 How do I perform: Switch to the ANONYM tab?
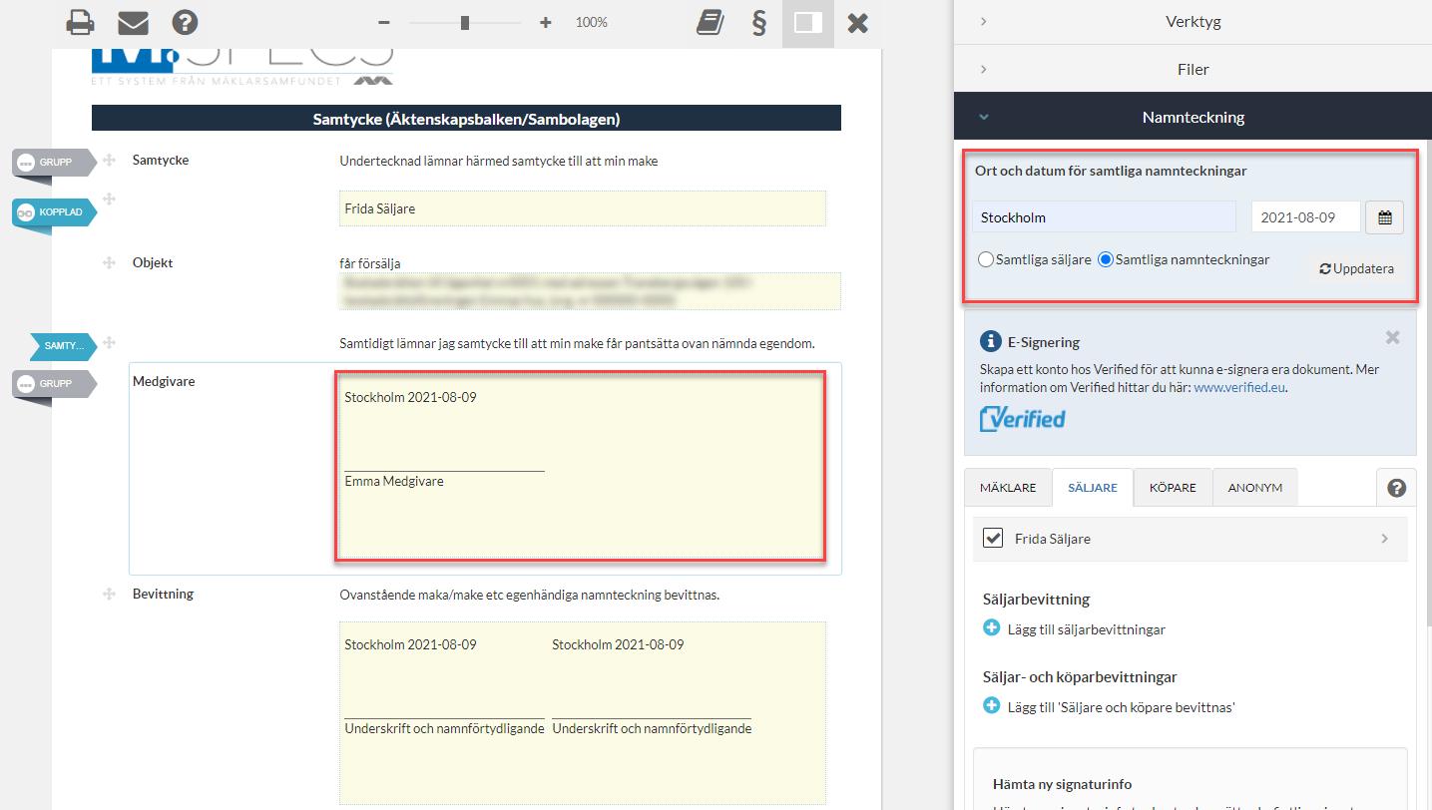(x=1255, y=488)
